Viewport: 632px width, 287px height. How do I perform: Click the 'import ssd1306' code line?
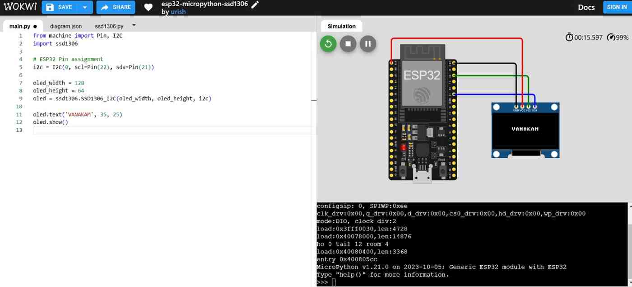55,44
